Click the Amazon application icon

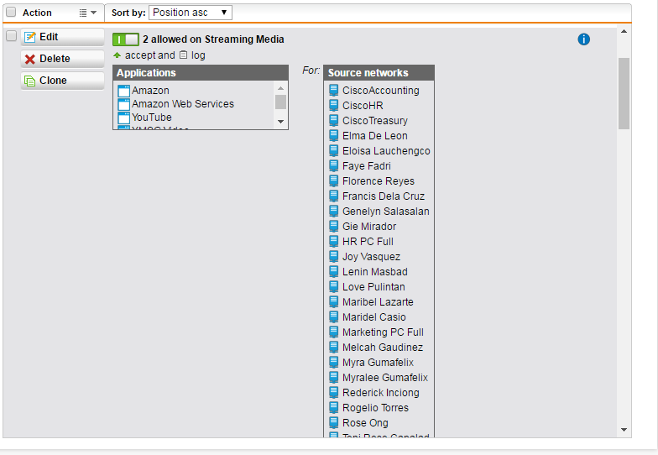pos(124,91)
